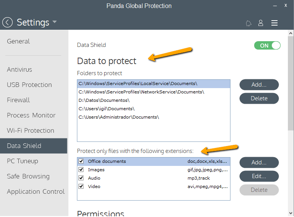Open General settings section
This screenshot has width=294, height=217.
tap(18, 41)
